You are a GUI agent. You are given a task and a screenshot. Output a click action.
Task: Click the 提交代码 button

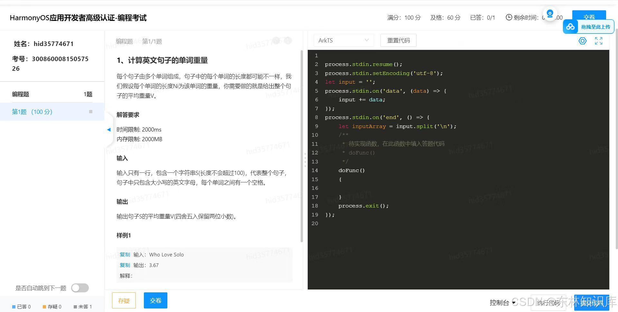[592, 303]
